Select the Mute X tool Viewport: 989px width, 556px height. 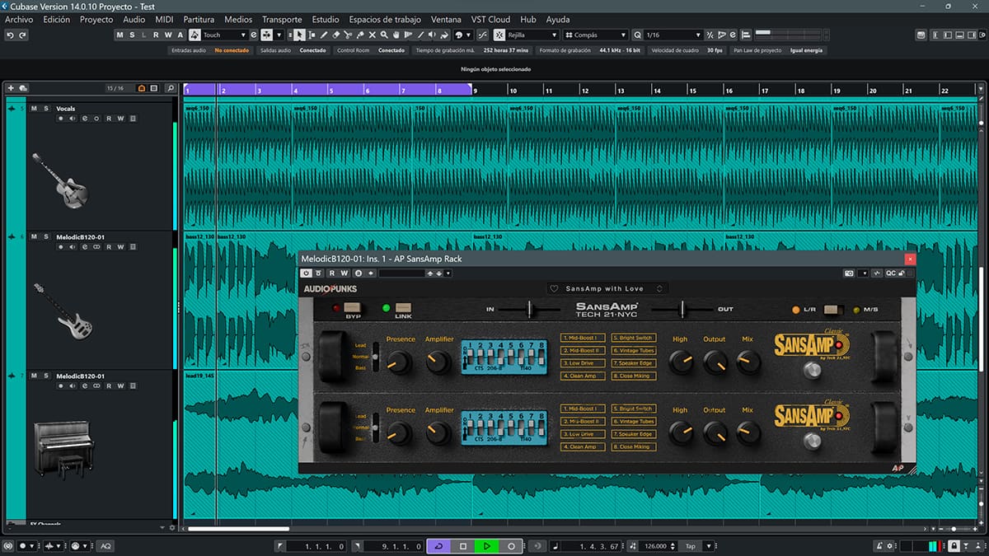tap(372, 35)
